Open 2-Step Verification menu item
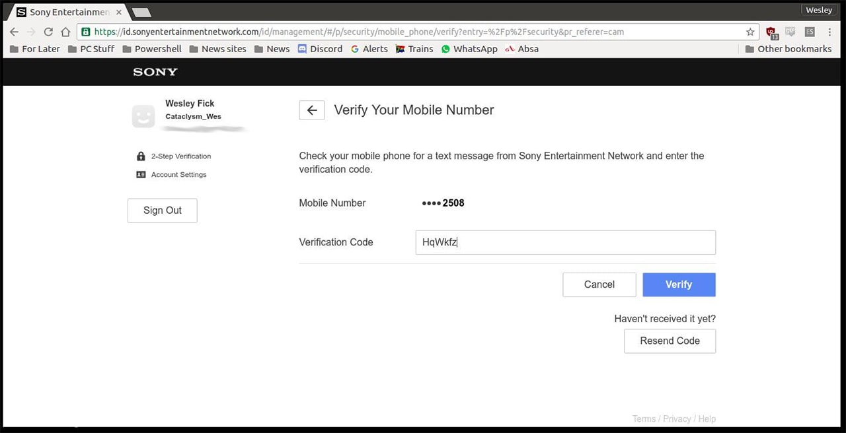This screenshot has height=433, width=846. tap(173, 156)
